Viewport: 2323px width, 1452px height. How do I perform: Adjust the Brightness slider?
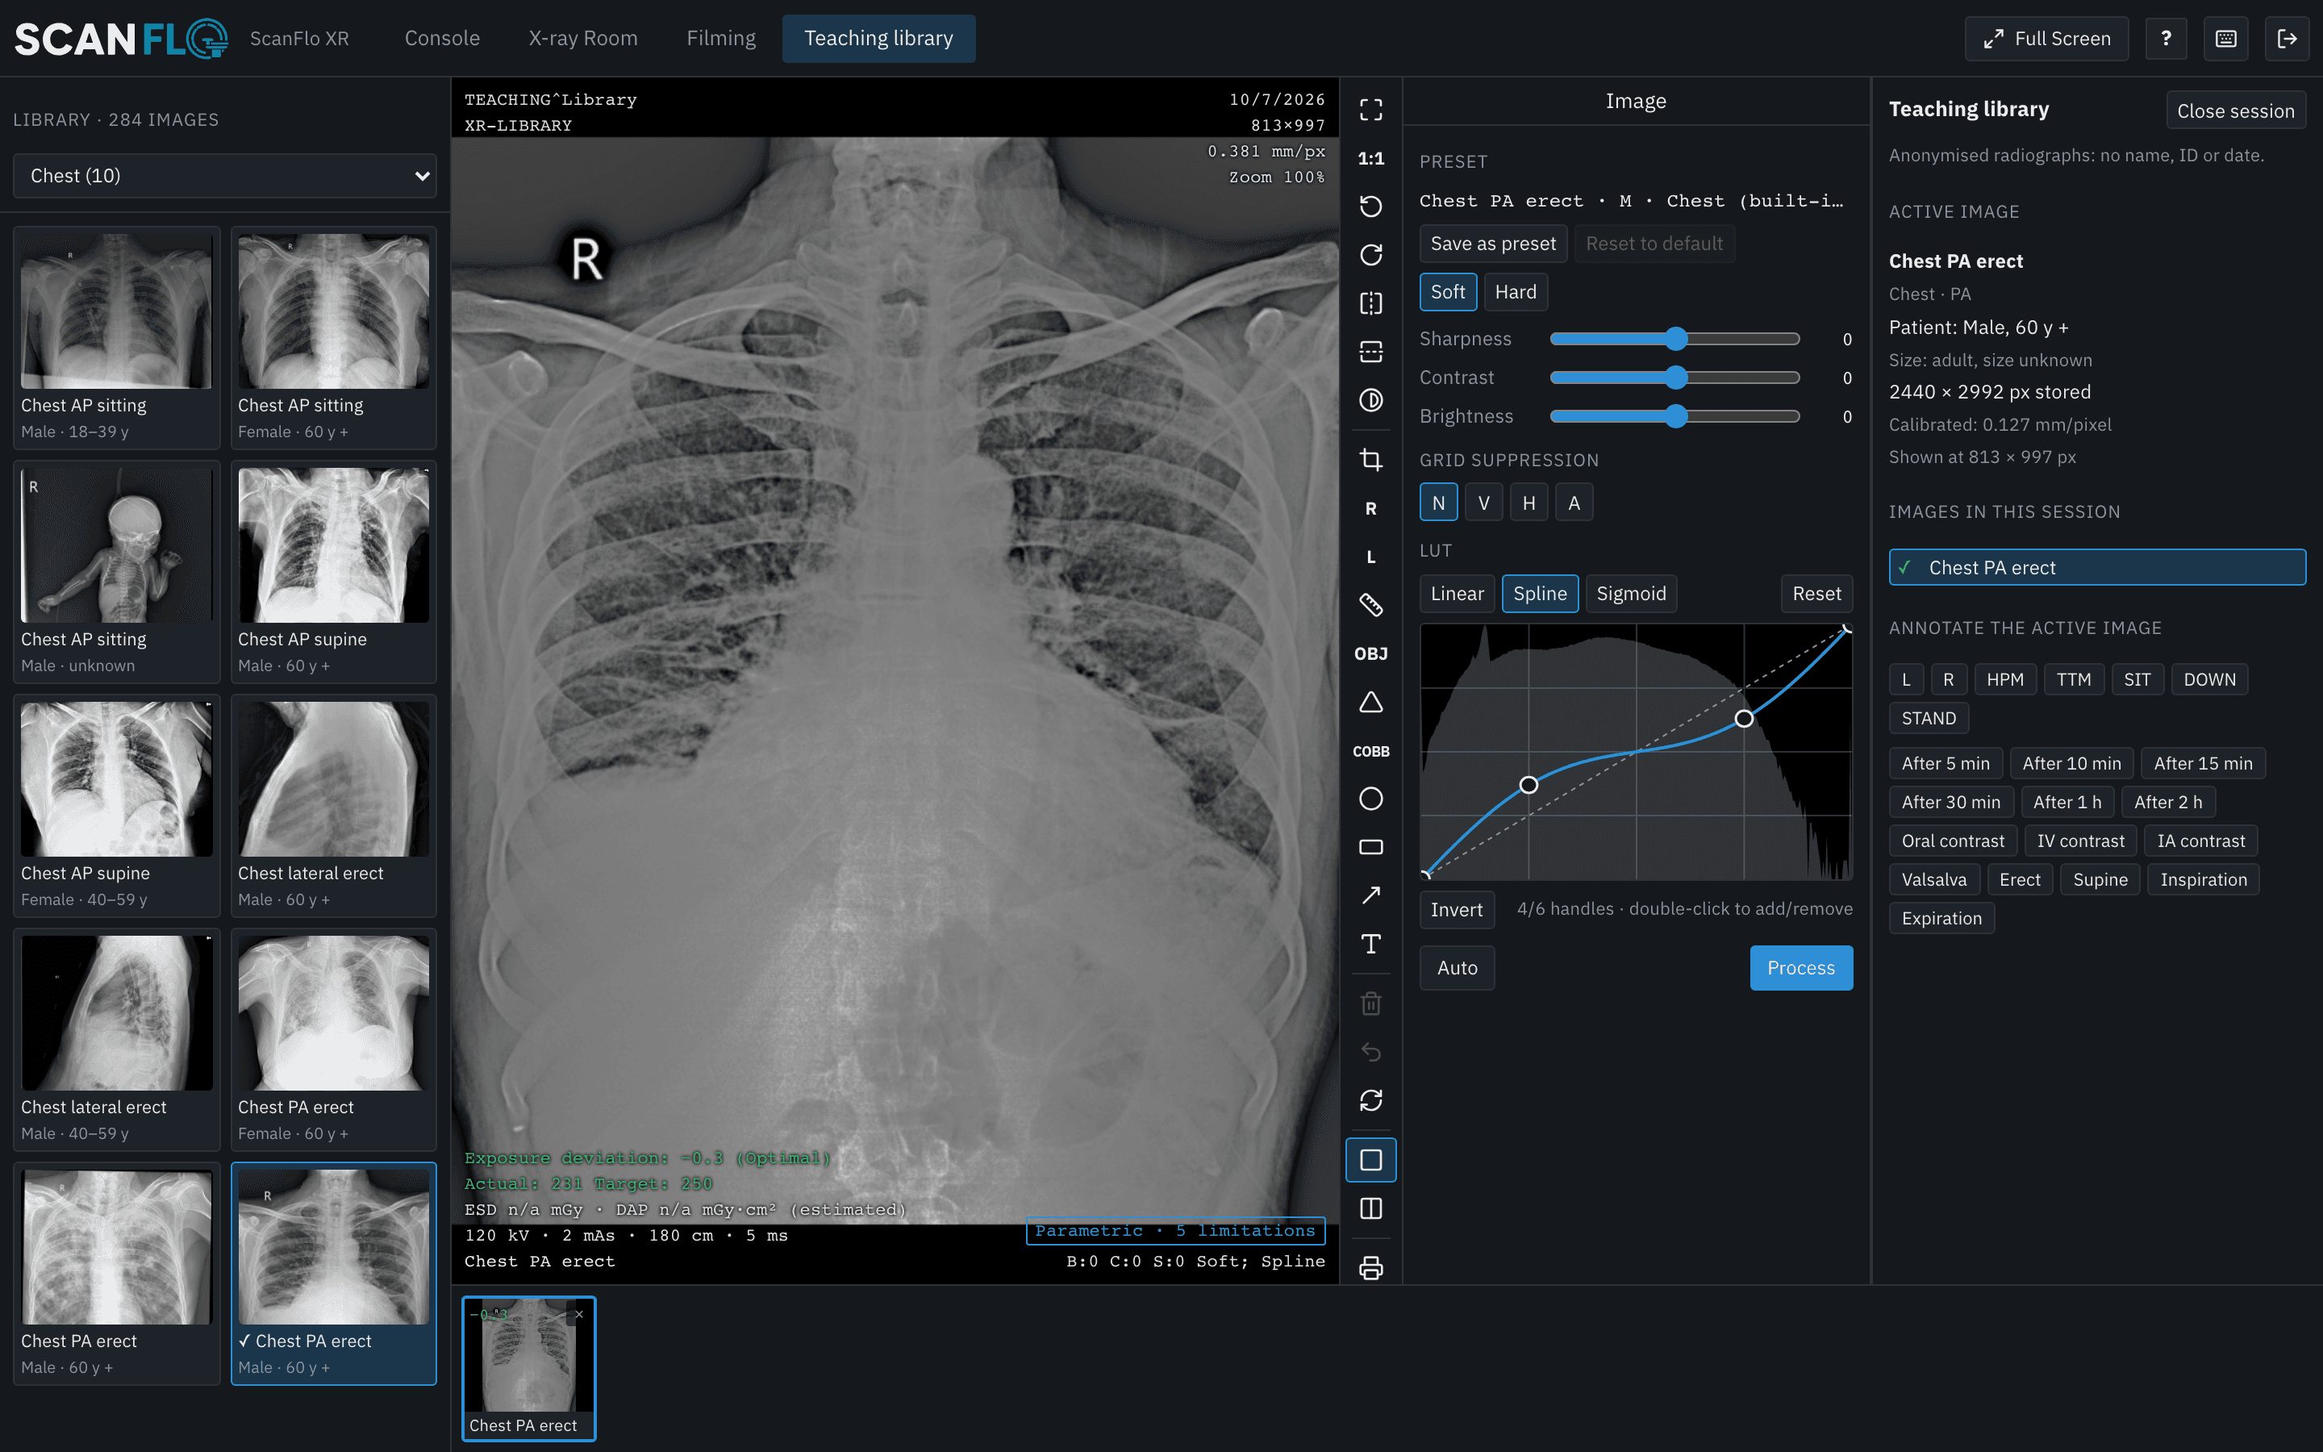tap(1674, 417)
